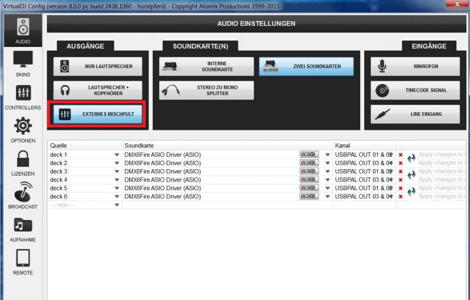
Task: Open ASIO settings for deck 1 row
Action: pyautogui.click(x=309, y=154)
